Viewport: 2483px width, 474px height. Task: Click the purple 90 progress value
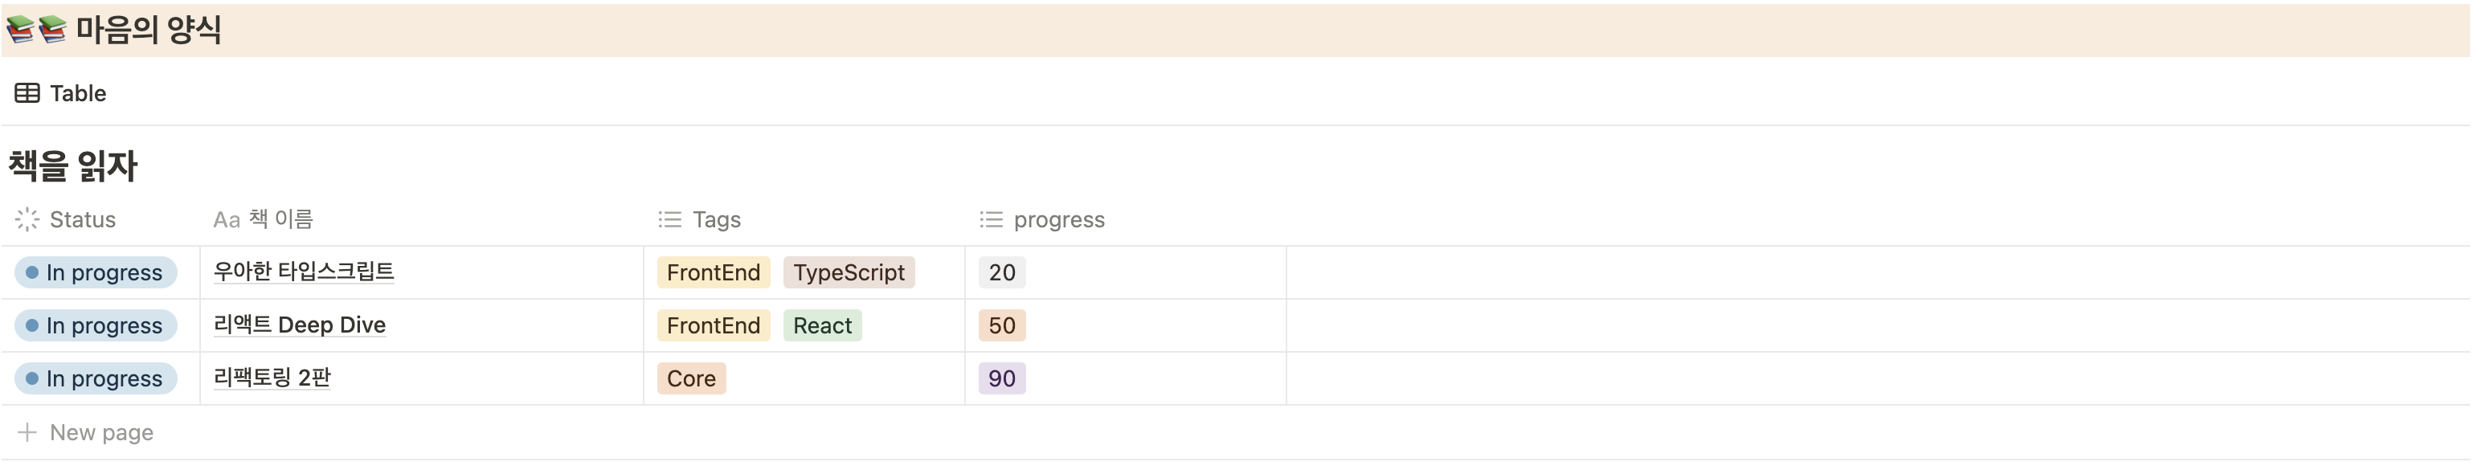(1001, 378)
